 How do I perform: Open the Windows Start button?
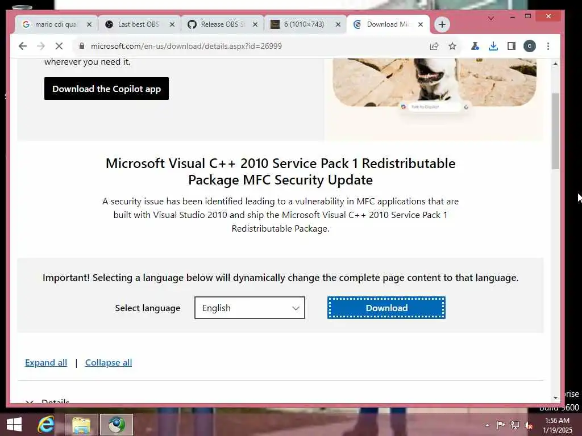[x=14, y=425]
